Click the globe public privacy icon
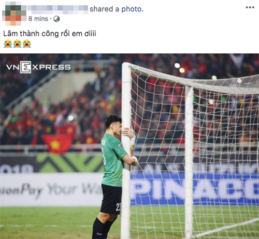Image resolution: width=259 pixels, height=239 pixels. click(x=56, y=19)
